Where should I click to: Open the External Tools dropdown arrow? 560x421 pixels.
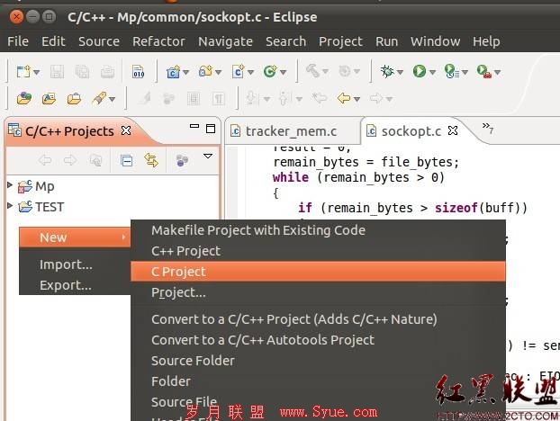498,73
